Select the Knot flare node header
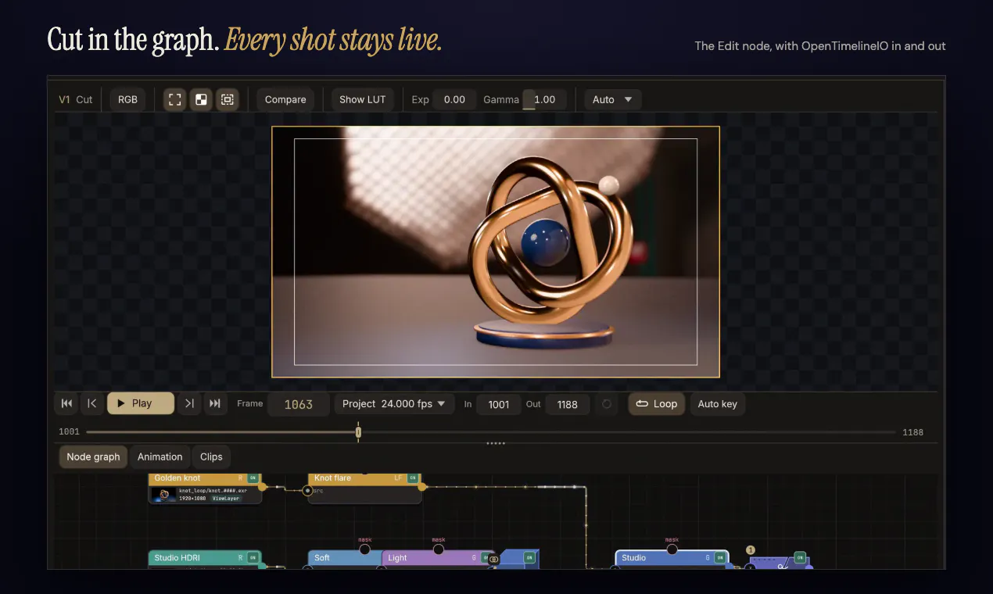The height and width of the screenshot is (594, 993). (x=365, y=478)
